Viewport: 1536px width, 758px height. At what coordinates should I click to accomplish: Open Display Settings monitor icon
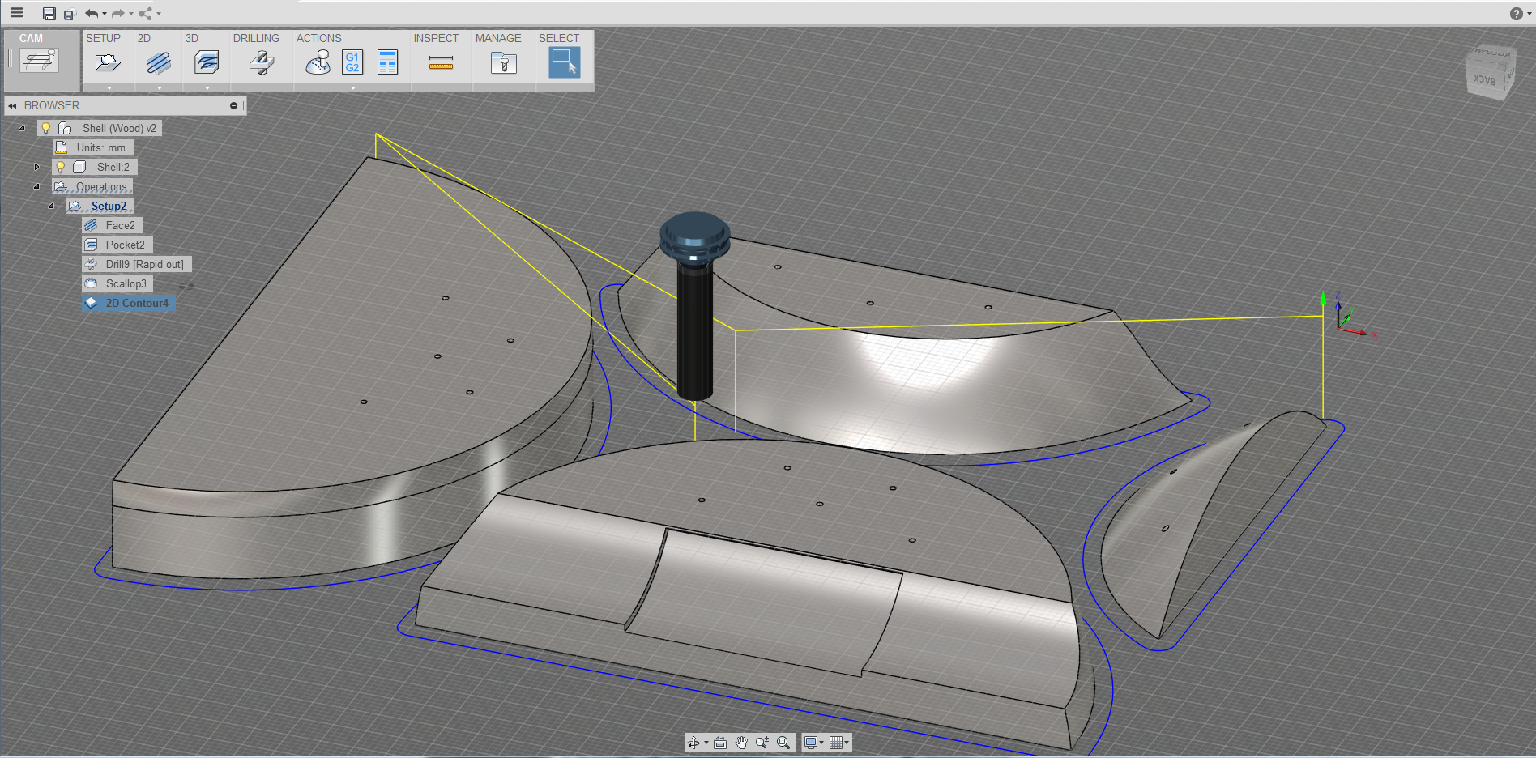(x=811, y=743)
